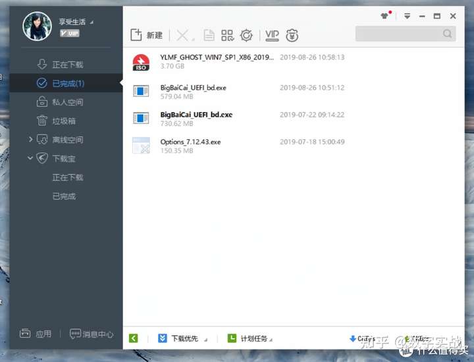Click the skin shirt icon with red dot
This screenshot has width=474, height=362.
(x=385, y=15)
